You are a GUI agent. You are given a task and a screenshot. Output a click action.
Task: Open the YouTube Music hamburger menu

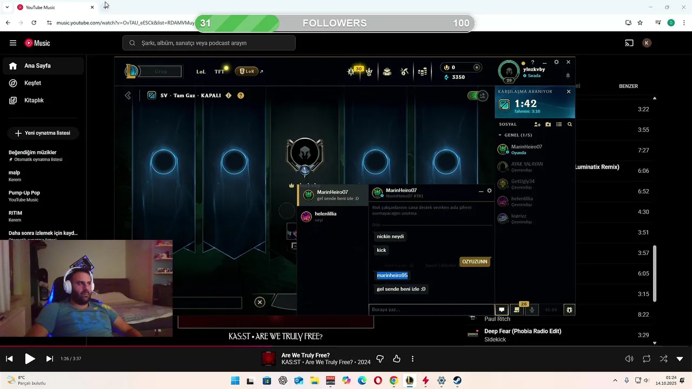pos(13,43)
